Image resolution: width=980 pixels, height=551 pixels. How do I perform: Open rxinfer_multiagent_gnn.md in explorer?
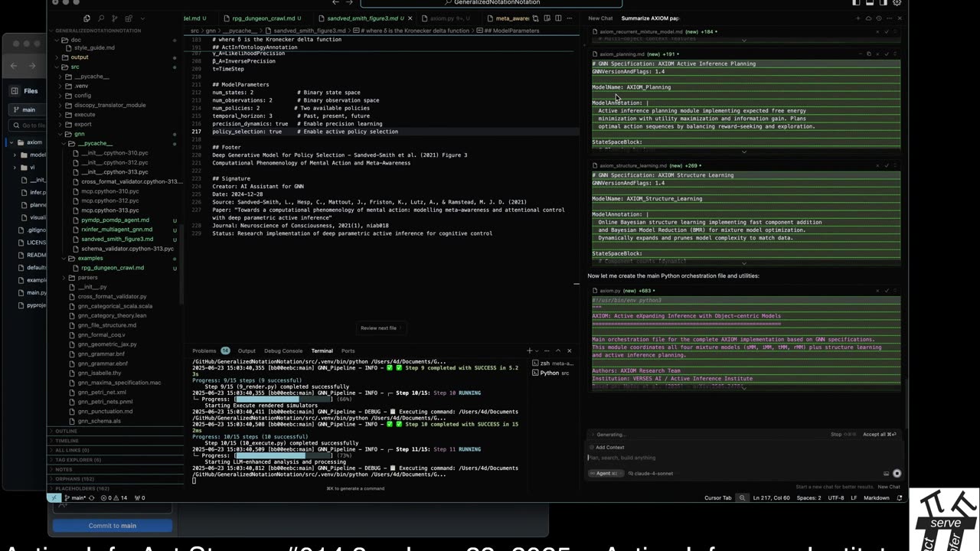[116, 229]
